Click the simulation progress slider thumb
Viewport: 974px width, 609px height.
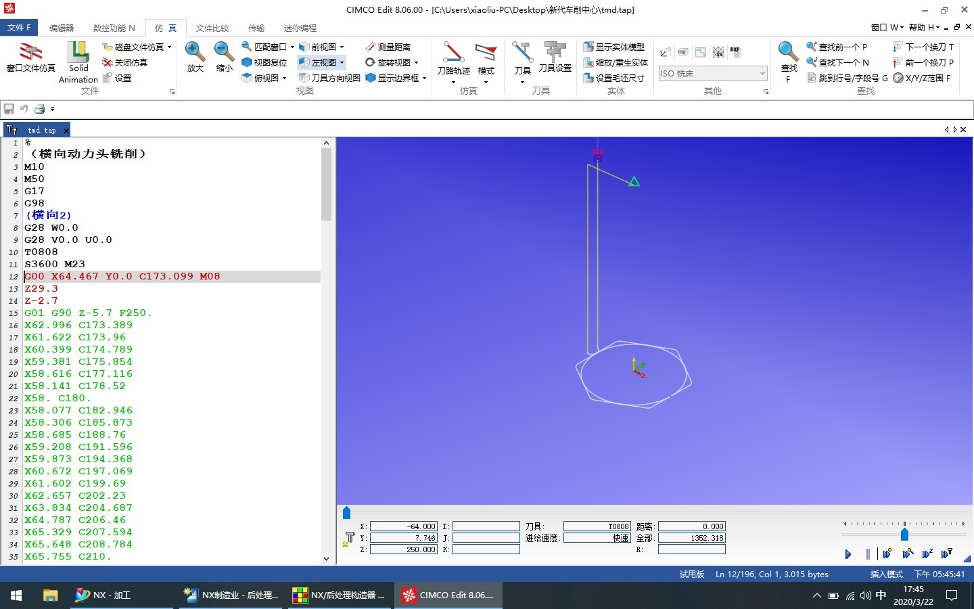tap(346, 513)
